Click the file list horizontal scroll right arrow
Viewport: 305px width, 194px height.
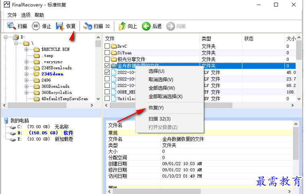[292, 105]
